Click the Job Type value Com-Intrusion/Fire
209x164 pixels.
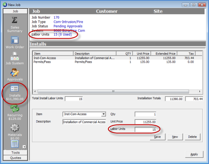coord(68,22)
